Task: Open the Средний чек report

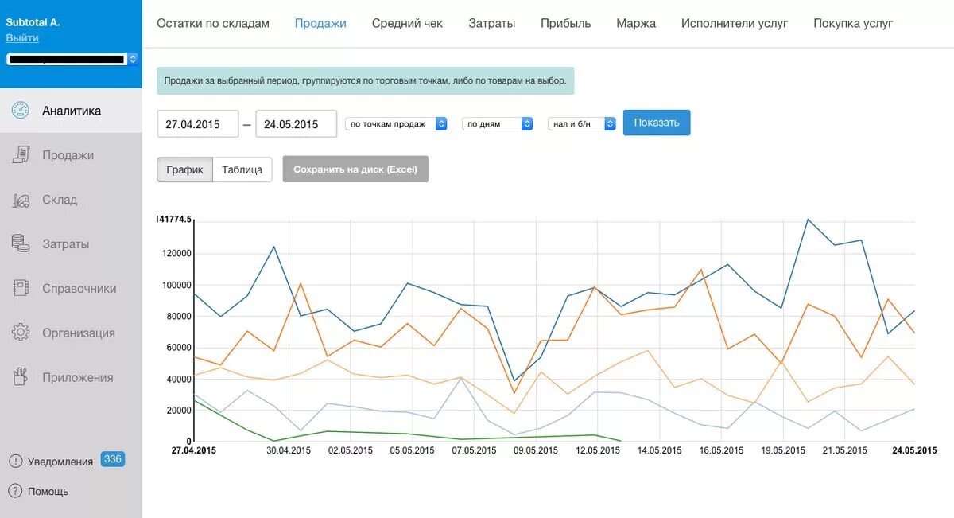Action: click(x=407, y=23)
